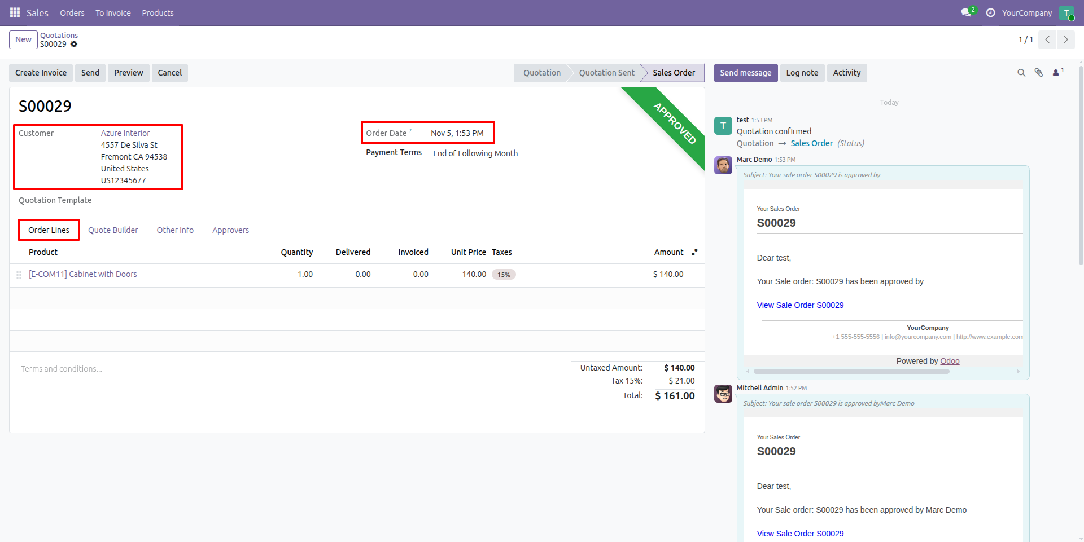Click Marc Demo's avatar in chatter
1084x542 pixels.
pyautogui.click(x=723, y=165)
